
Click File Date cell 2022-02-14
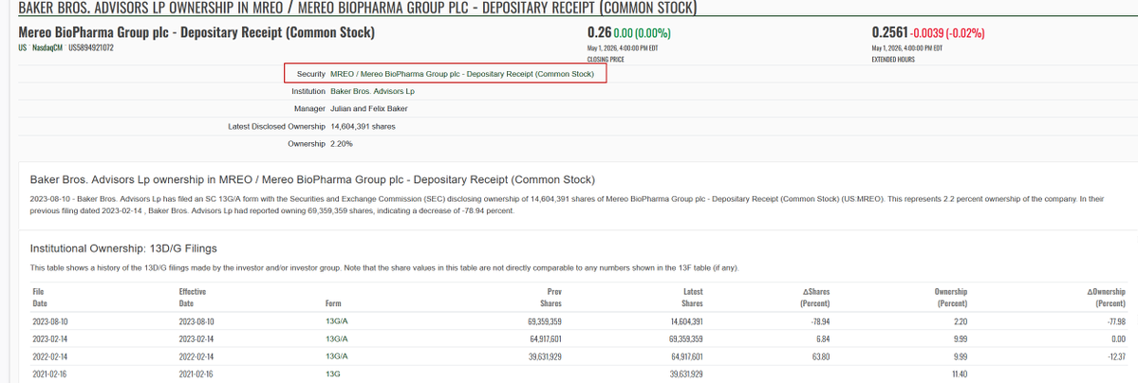point(50,356)
